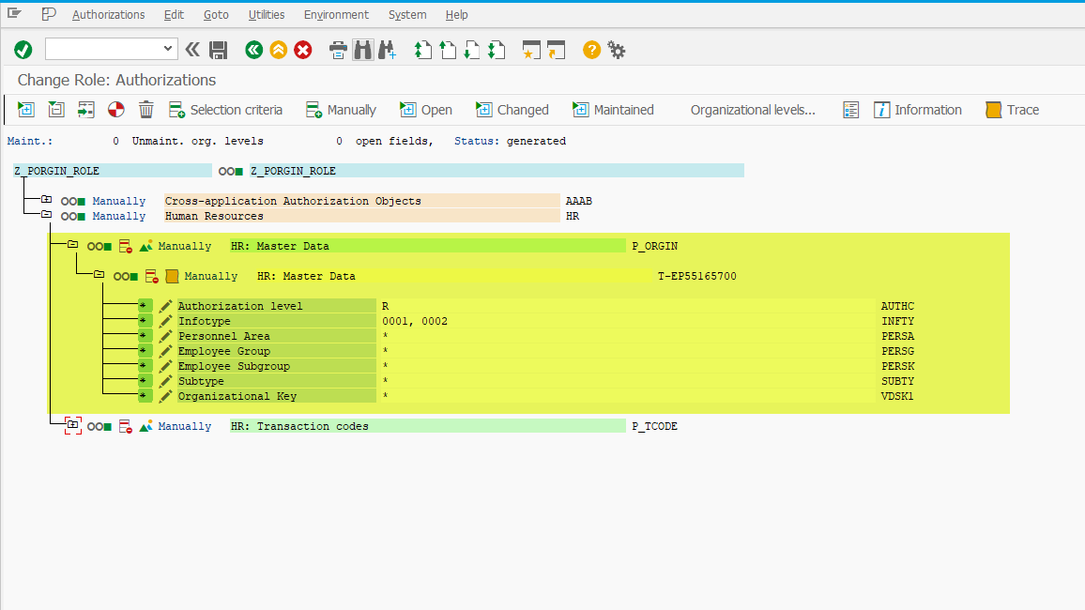Image resolution: width=1085 pixels, height=610 pixels.
Task: Open the System menu
Action: (407, 14)
